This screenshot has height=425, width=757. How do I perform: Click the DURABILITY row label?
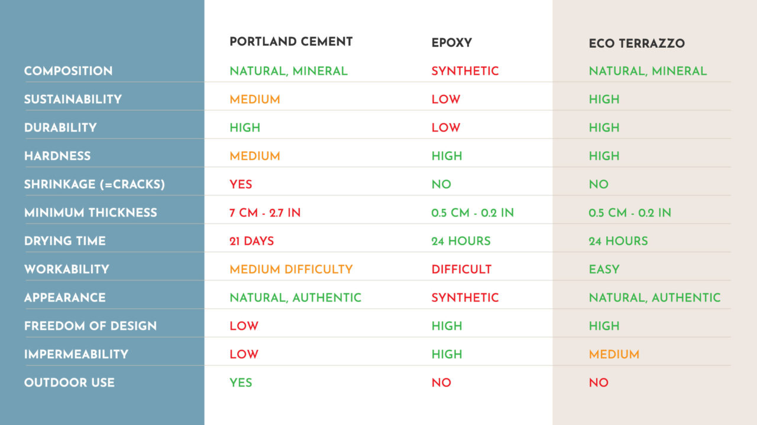coord(60,127)
